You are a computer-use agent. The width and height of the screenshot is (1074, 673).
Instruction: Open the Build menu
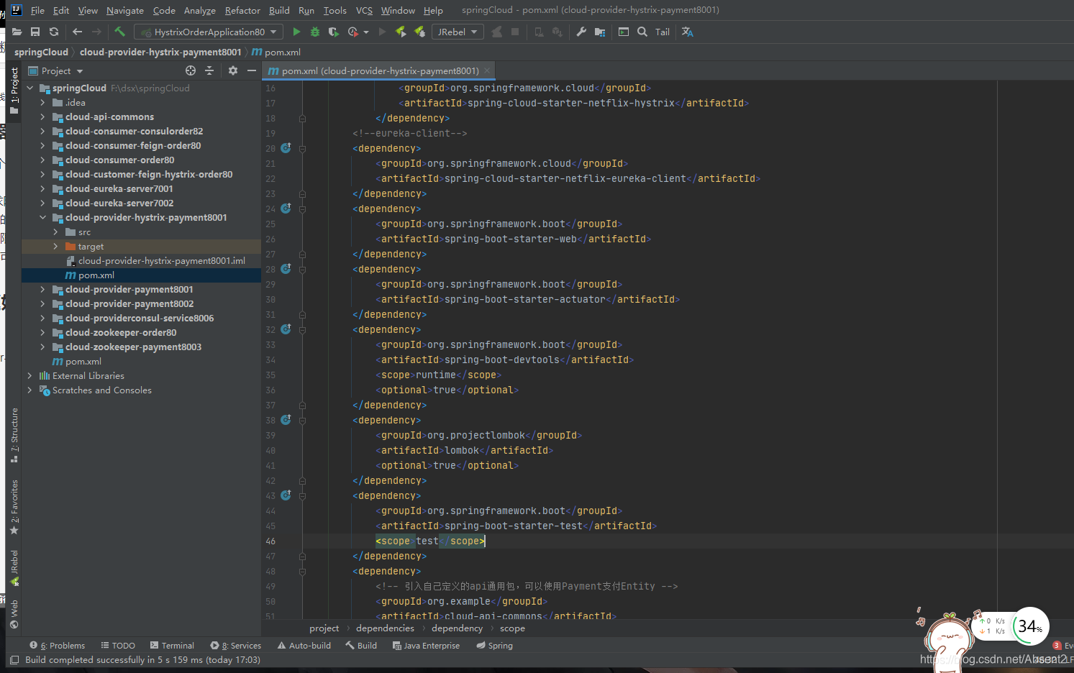(279, 10)
